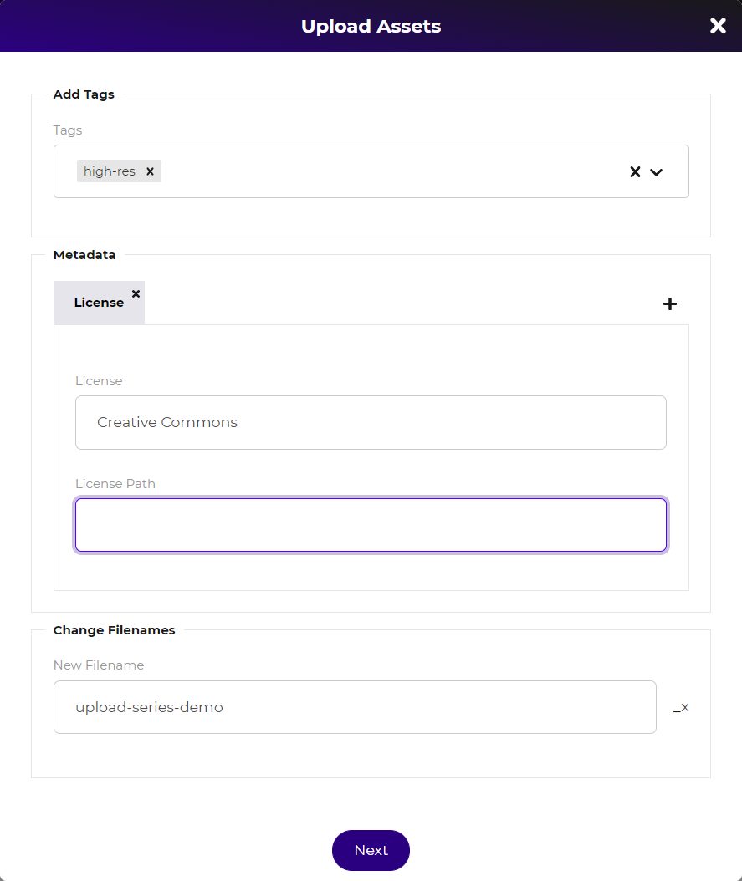The height and width of the screenshot is (881, 742).
Task: Click the New Filename field label
Action: tap(99, 665)
